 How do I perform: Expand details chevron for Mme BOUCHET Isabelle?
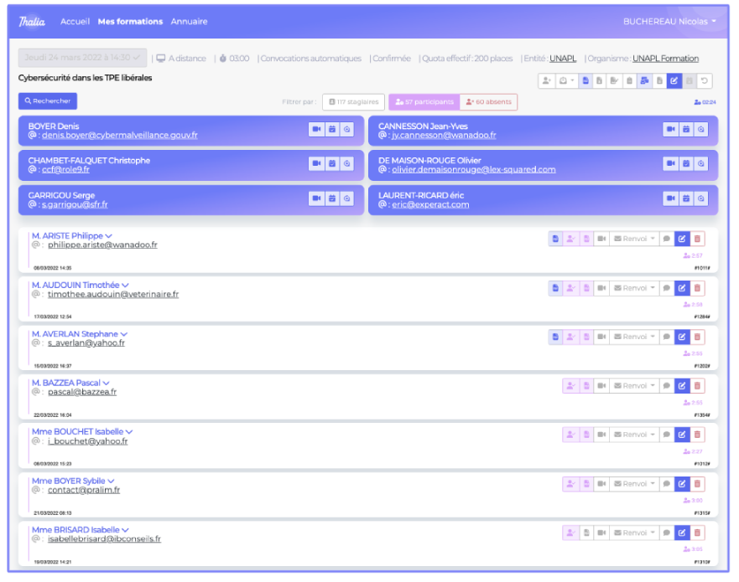tap(129, 432)
